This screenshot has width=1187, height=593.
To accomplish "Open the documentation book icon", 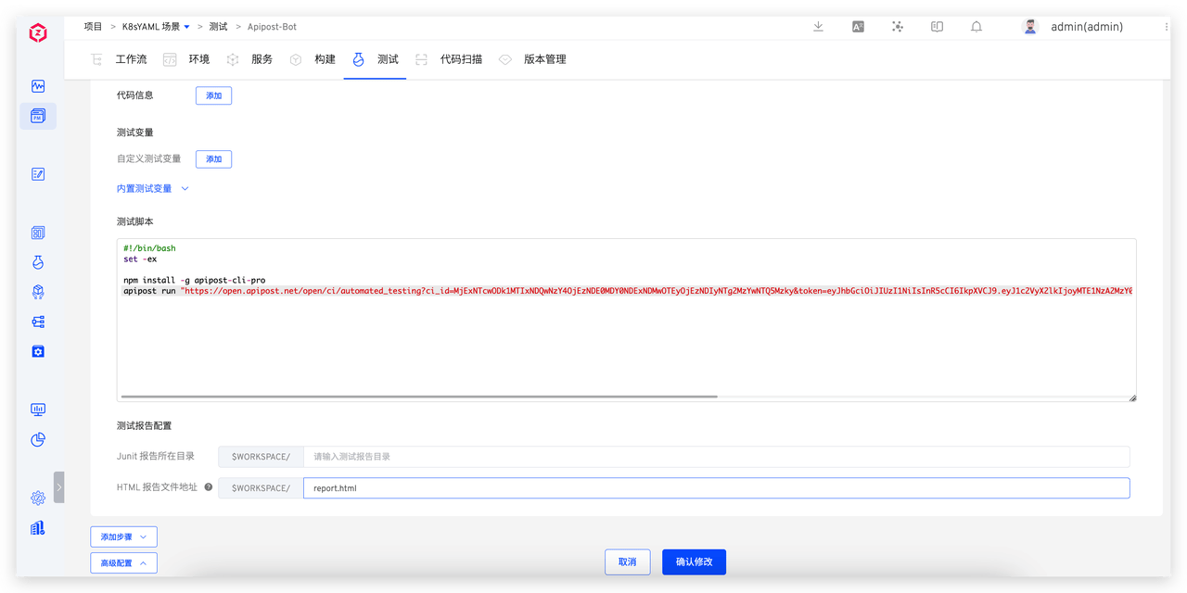I will [937, 27].
